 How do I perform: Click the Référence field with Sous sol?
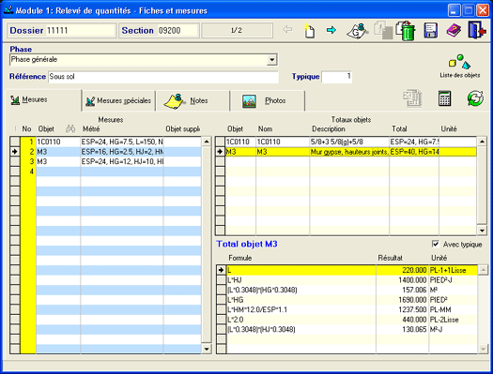click(x=163, y=77)
